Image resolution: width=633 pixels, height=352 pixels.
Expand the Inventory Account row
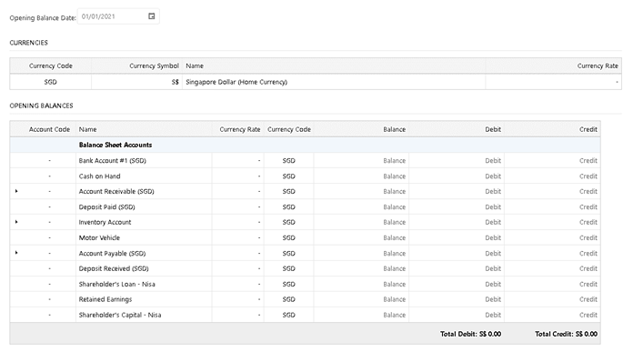tap(16, 222)
